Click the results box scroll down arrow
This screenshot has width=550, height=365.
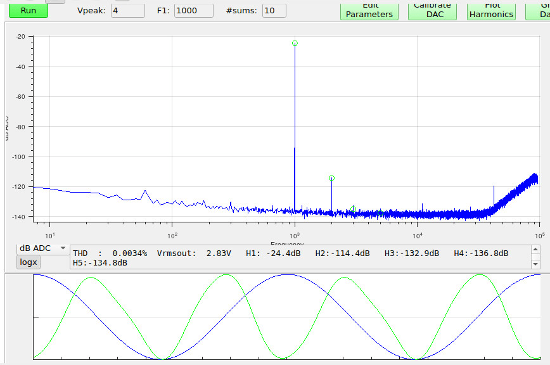(535, 264)
